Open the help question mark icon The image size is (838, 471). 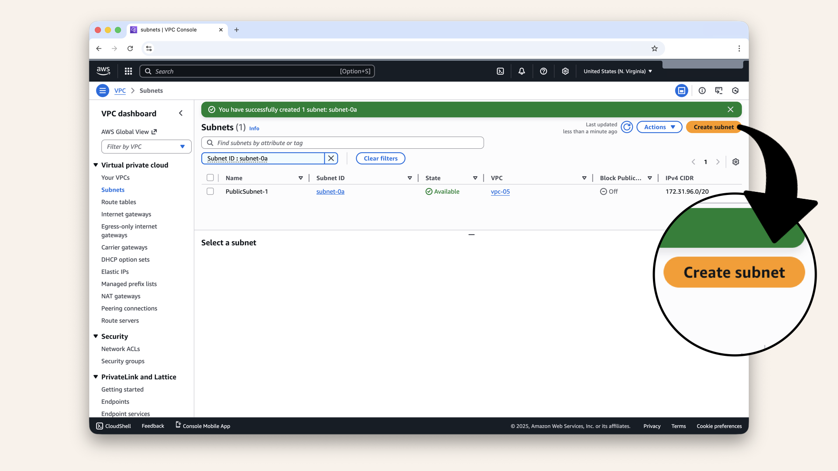pyautogui.click(x=543, y=71)
